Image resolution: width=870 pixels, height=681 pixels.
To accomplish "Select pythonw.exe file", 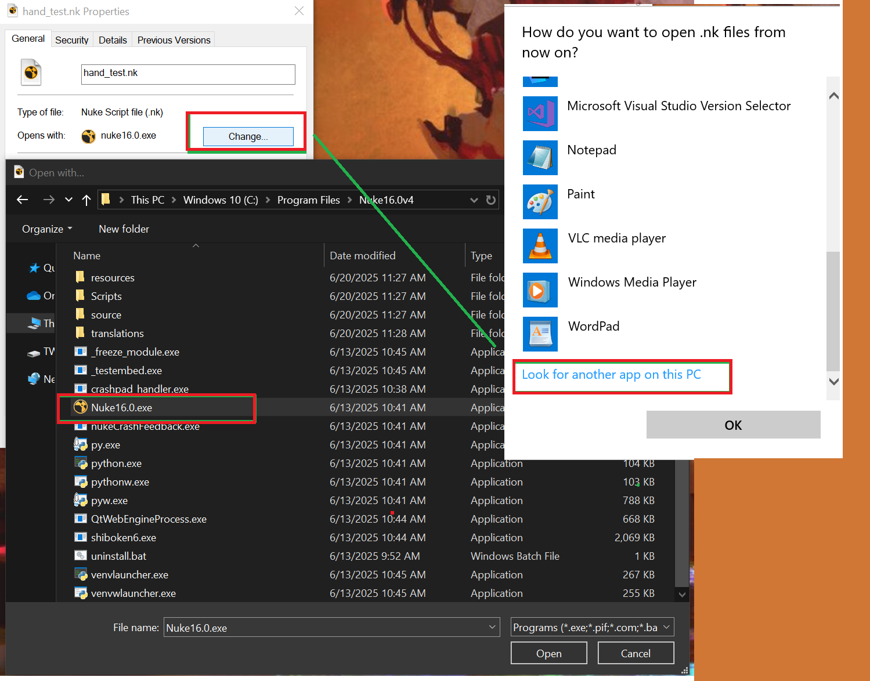I will (120, 482).
